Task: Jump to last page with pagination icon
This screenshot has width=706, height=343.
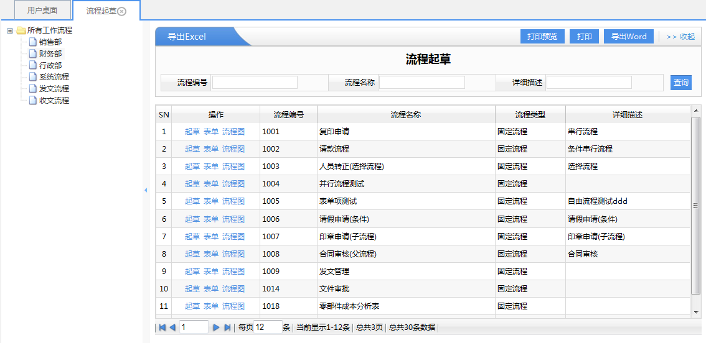Action: click(227, 327)
